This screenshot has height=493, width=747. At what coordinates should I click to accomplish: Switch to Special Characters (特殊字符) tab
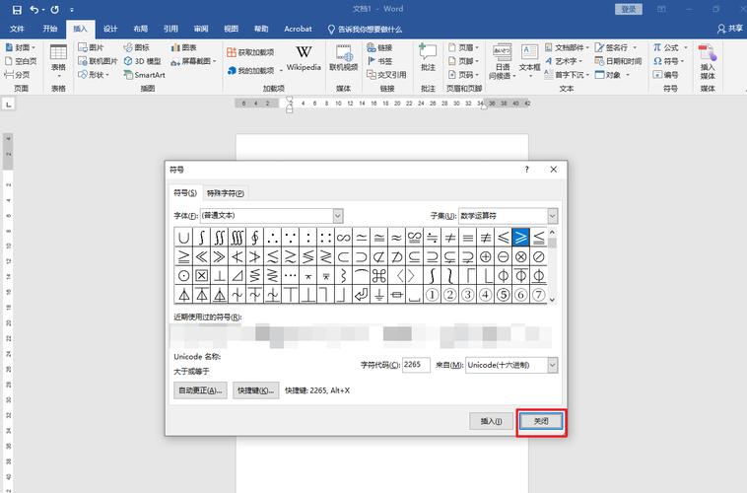tap(226, 193)
